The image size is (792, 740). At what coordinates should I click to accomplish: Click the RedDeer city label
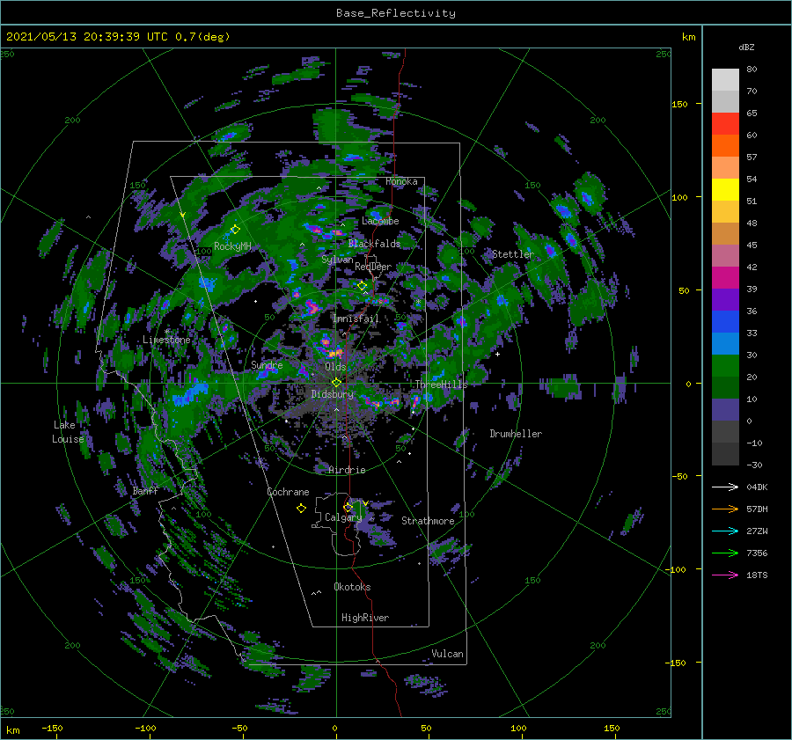(373, 267)
